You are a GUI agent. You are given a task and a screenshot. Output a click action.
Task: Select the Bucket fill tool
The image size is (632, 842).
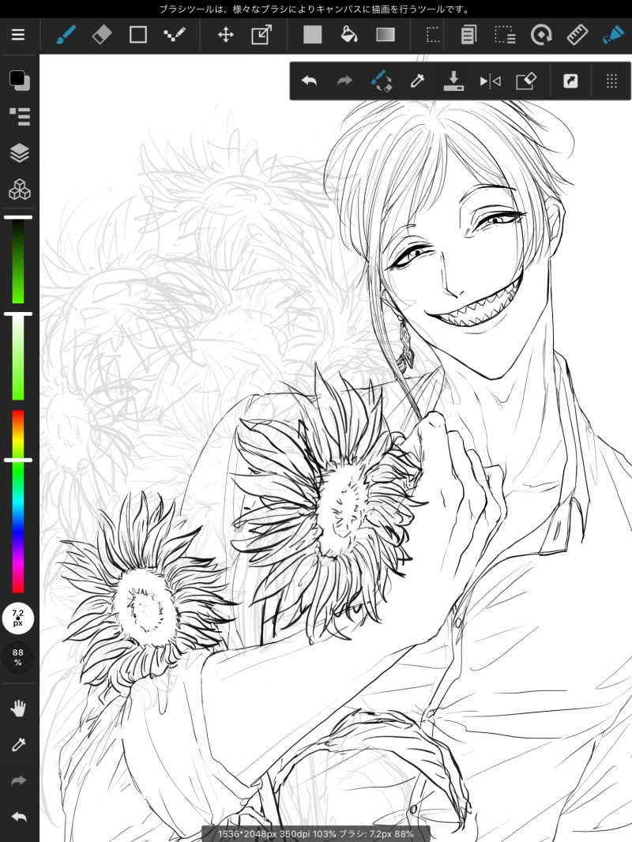tap(349, 35)
